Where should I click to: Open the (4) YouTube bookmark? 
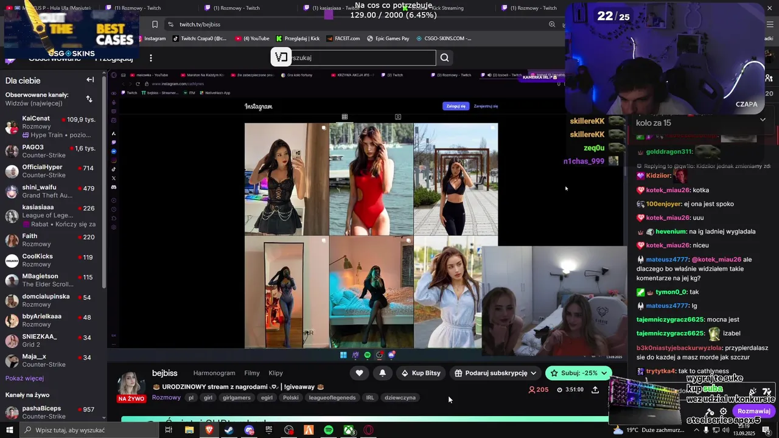tap(251, 38)
